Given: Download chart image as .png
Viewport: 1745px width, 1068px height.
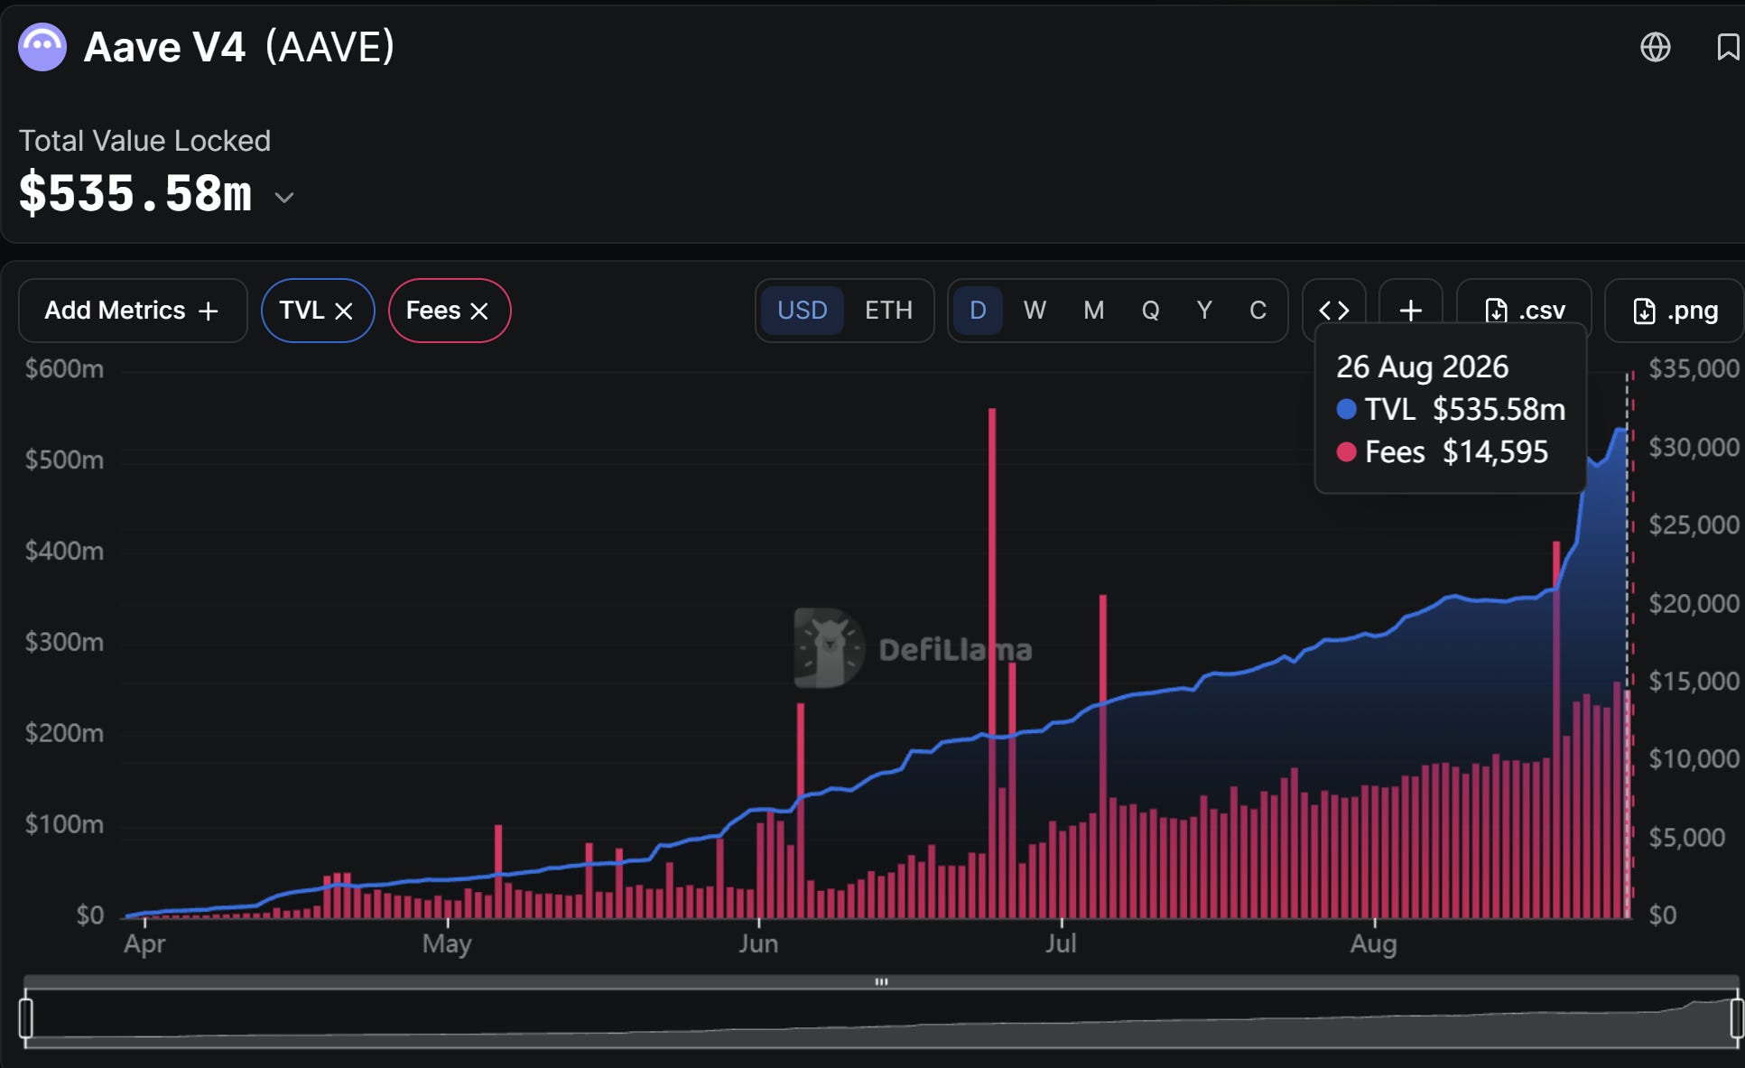Looking at the screenshot, I should [1675, 311].
